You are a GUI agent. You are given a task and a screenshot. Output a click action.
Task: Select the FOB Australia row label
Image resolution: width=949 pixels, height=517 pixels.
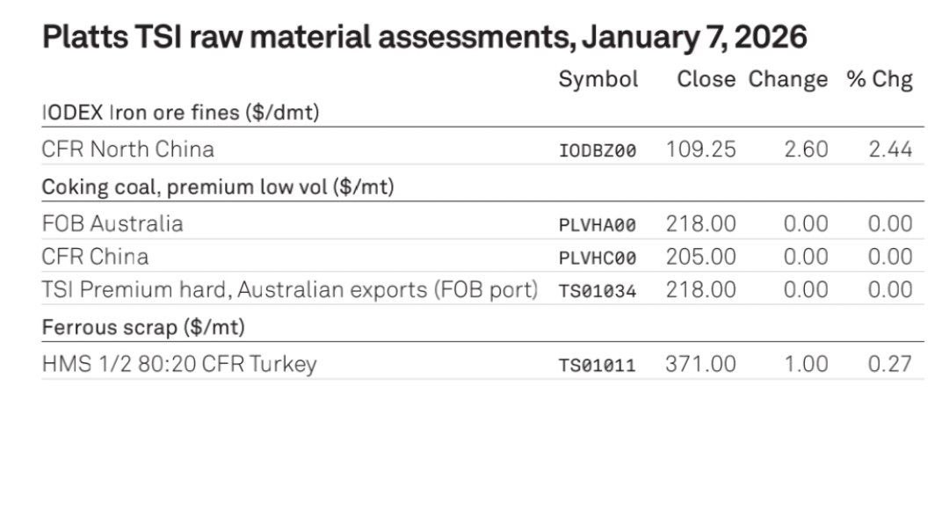112,223
